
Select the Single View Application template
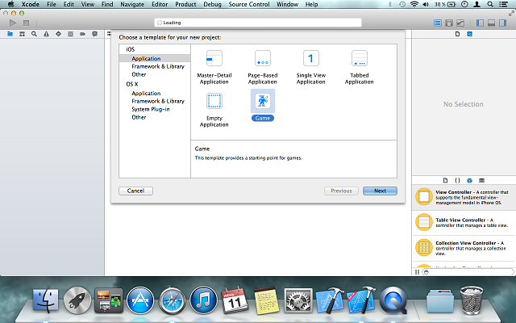tap(311, 67)
